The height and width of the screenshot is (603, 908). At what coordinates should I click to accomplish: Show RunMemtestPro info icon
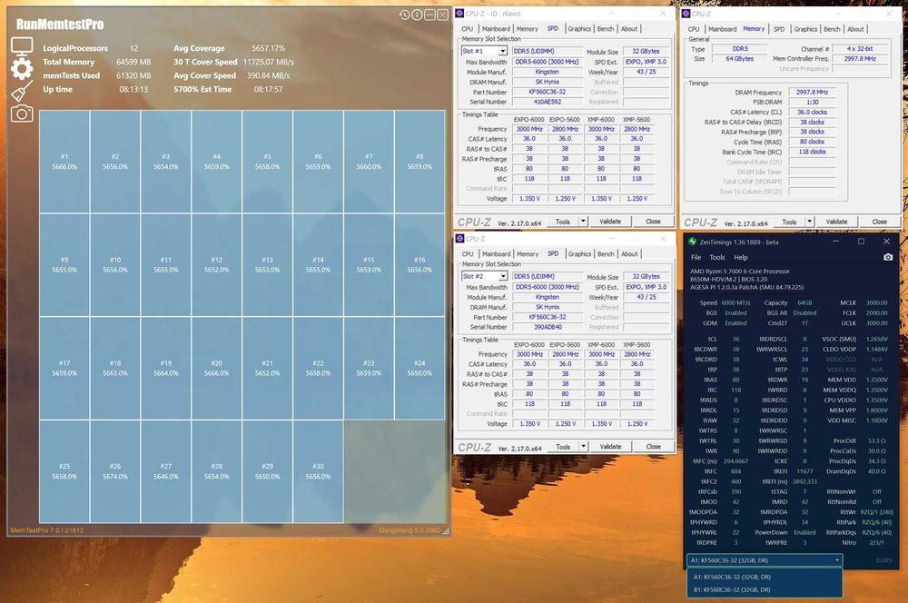[417, 15]
